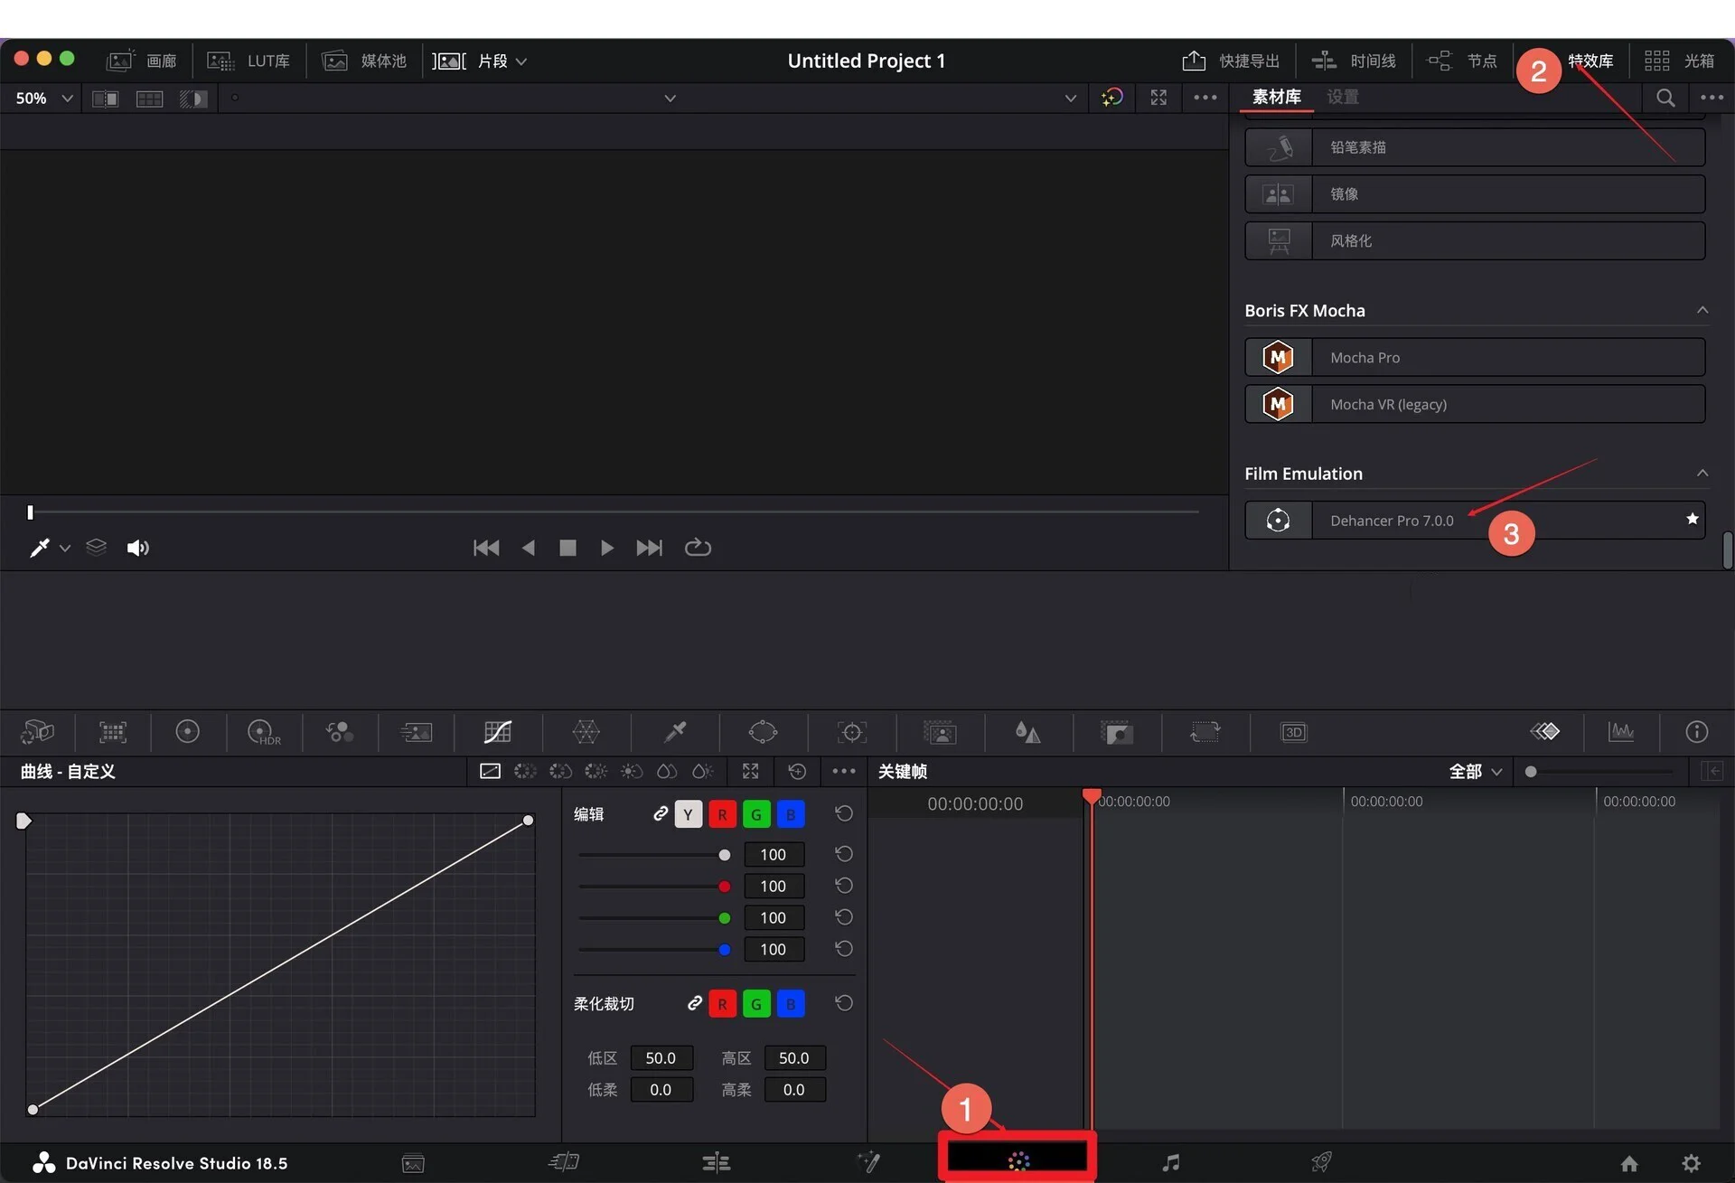
Task: Open the Power Window palette
Action: coord(763,732)
